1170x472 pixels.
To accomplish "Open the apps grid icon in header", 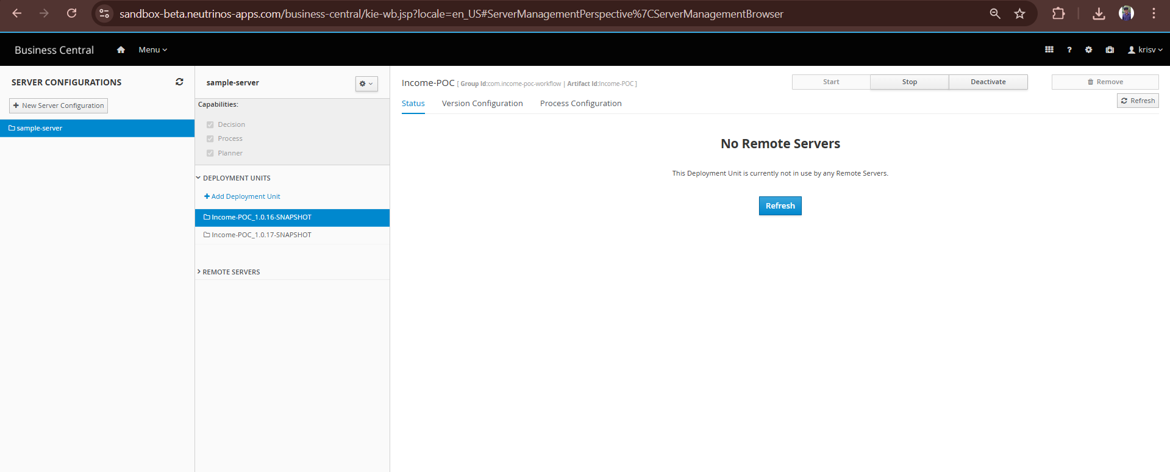I will click(1049, 50).
